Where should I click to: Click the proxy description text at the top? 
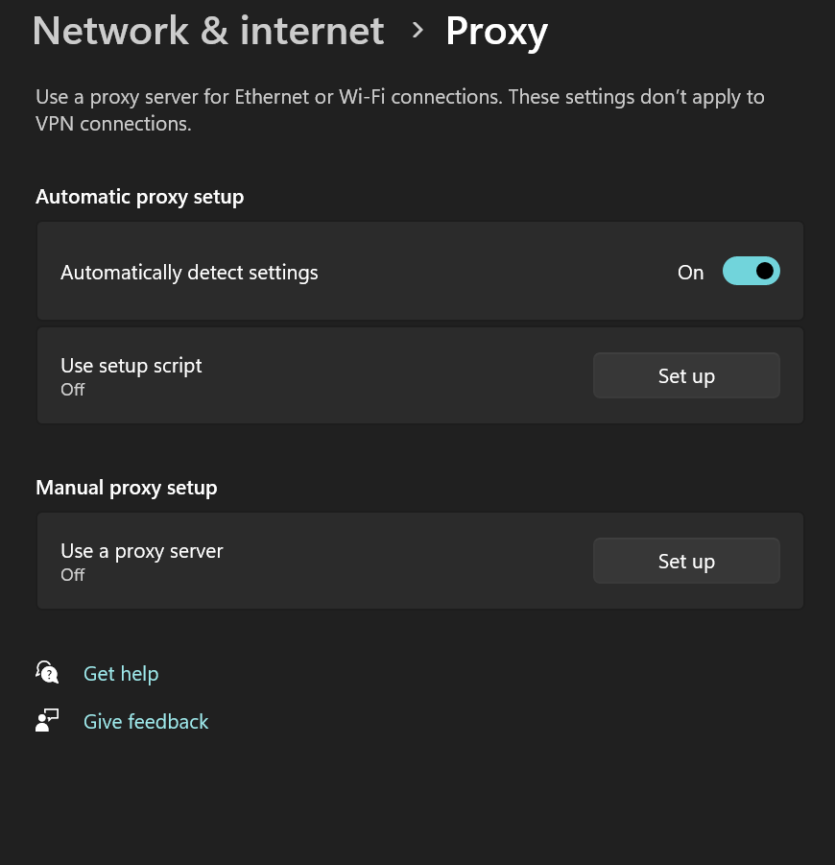click(399, 108)
